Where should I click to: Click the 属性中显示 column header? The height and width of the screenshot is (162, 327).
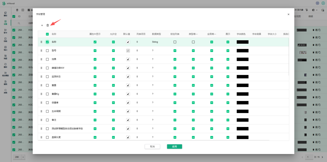pyautogui.click(x=95, y=34)
